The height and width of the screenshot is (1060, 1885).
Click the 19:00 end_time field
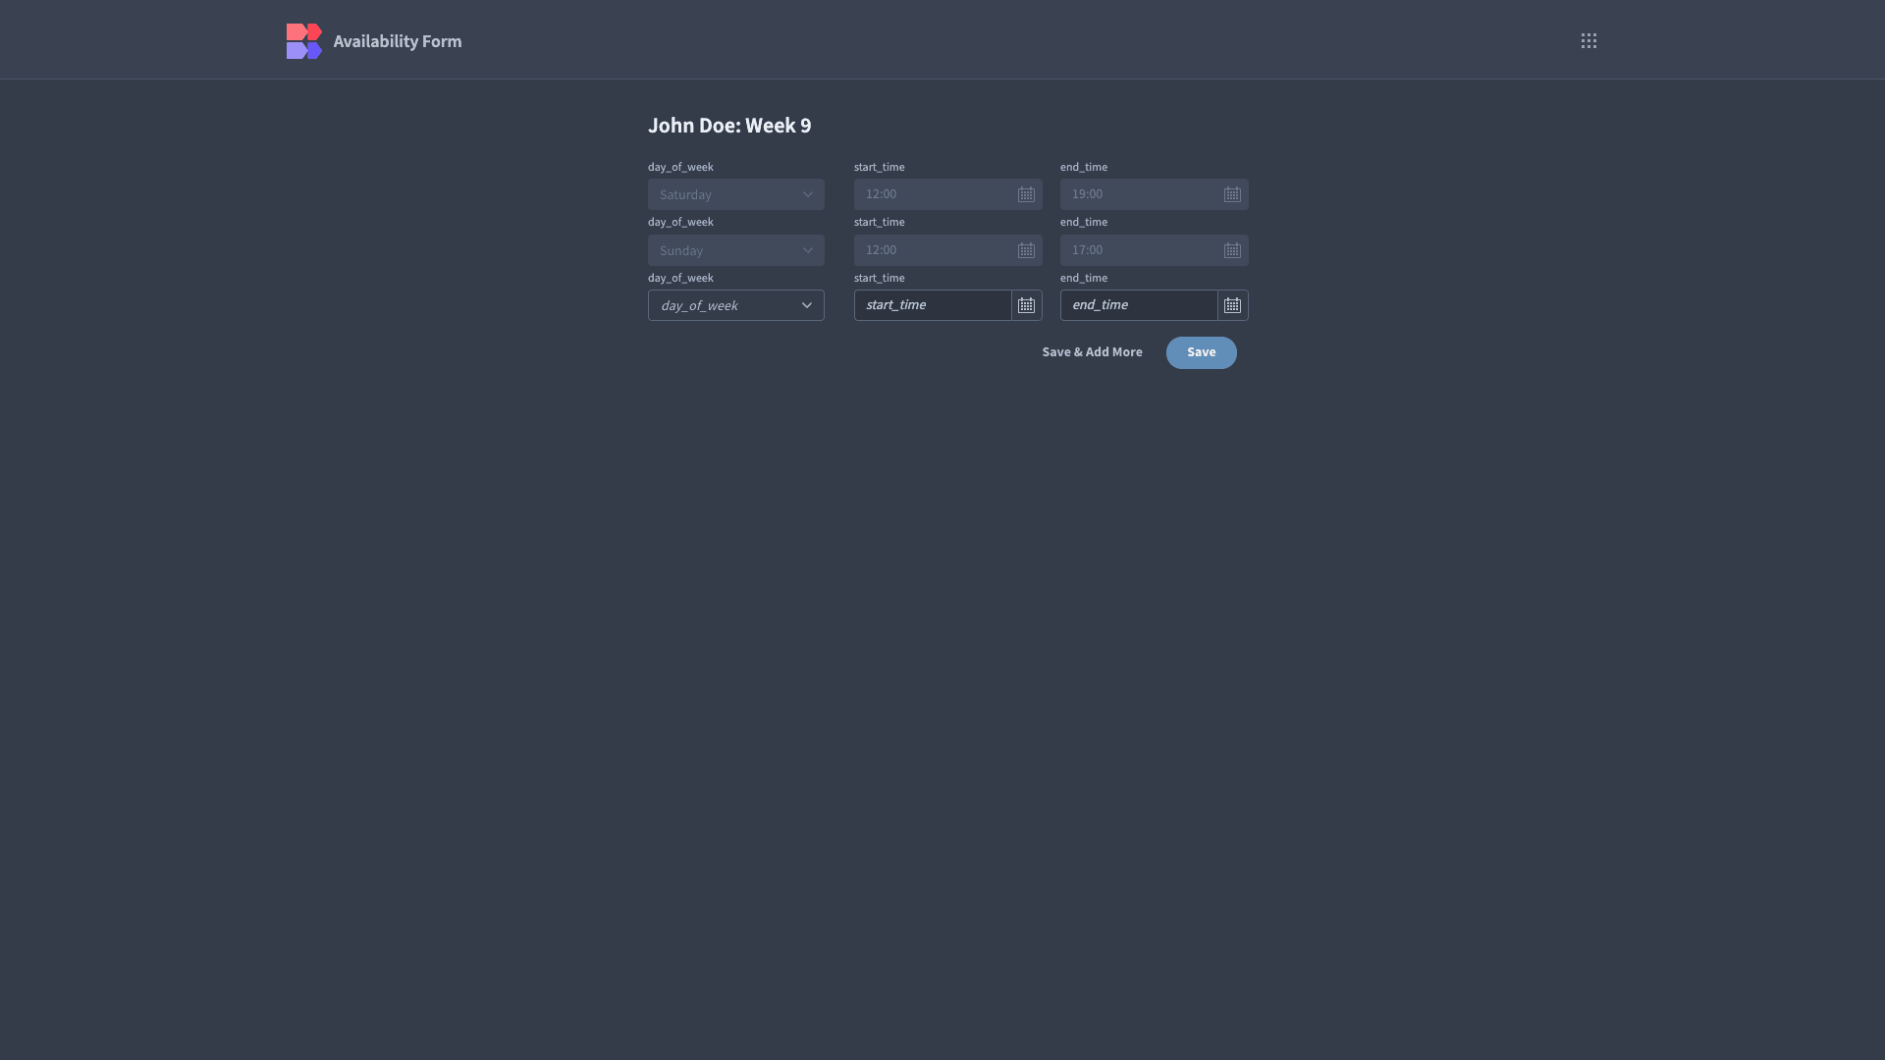click(x=1155, y=194)
